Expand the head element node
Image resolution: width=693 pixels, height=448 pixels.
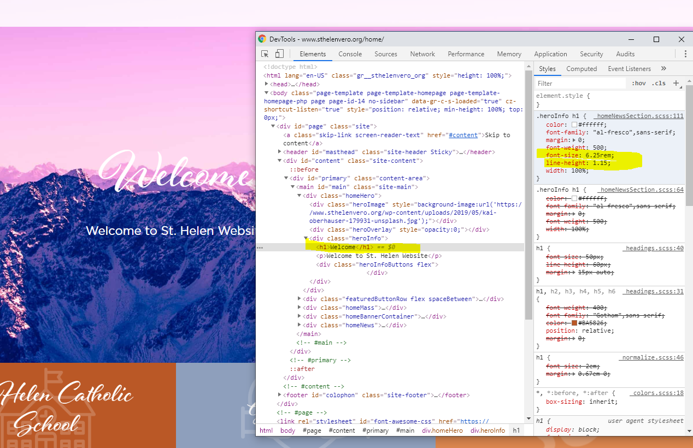267,85
